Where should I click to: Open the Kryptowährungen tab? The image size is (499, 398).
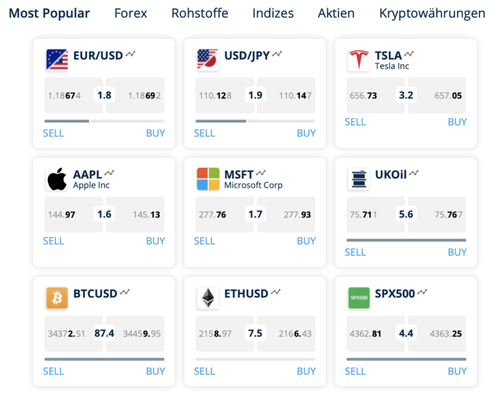[x=432, y=13]
